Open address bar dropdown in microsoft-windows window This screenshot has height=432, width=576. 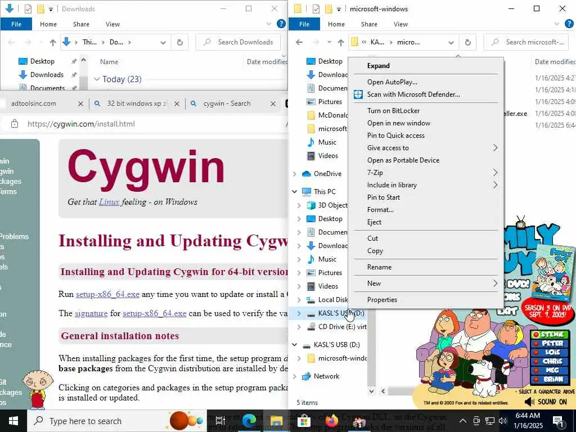click(451, 43)
